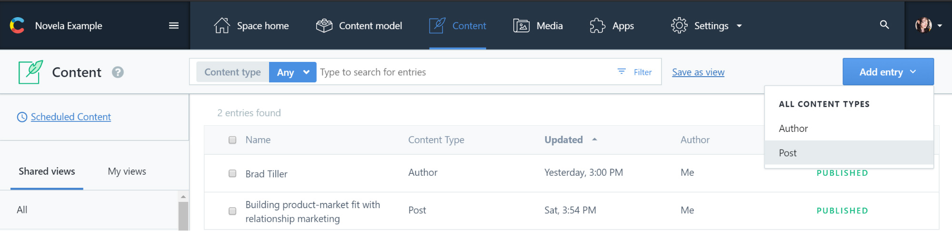This screenshot has height=231, width=952.
Task: Open the user avatar account menu
Action: [928, 26]
